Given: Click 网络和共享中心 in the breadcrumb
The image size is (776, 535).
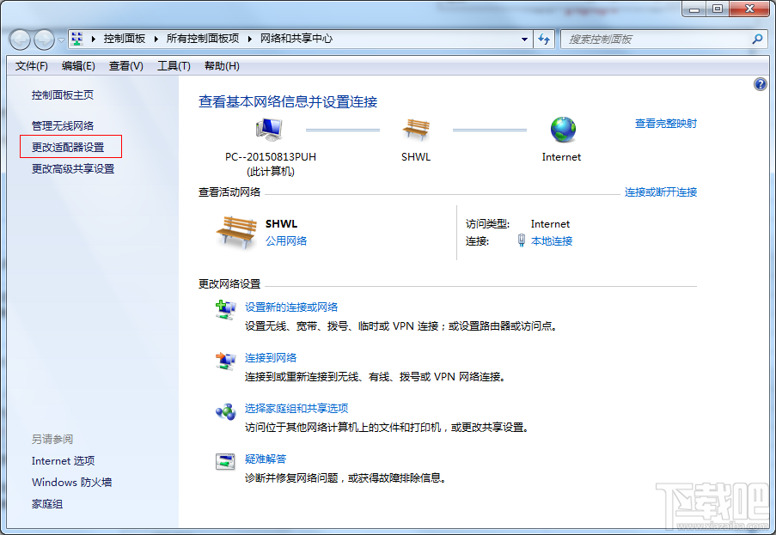Looking at the screenshot, I should coord(296,39).
